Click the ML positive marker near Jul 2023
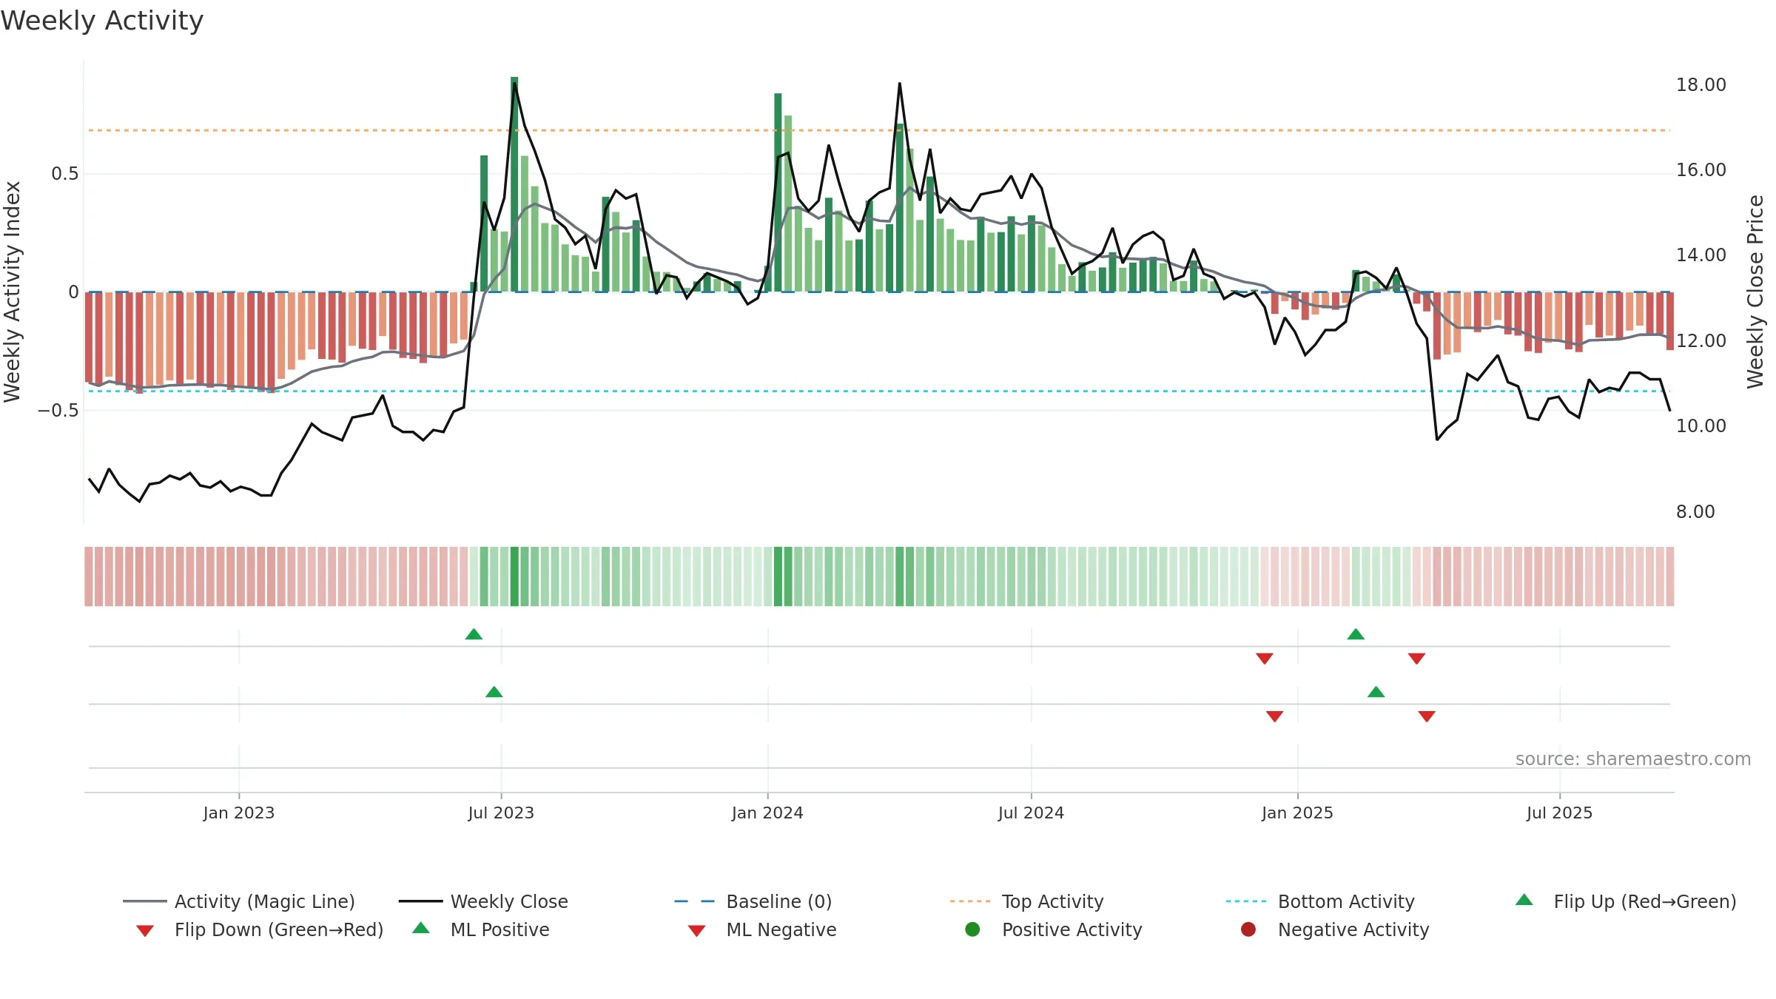The height and width of the screenshot is (999, 1776). point(494,692)
